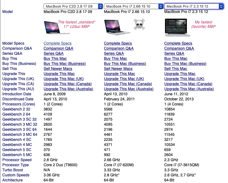The image size is (228, 183).
Task: Click the Sell This Mac link
Action: 176,69
